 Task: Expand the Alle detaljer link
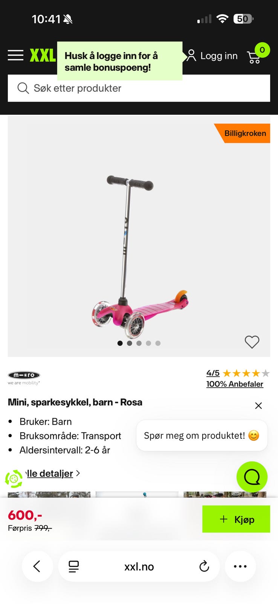coord(51,473)
